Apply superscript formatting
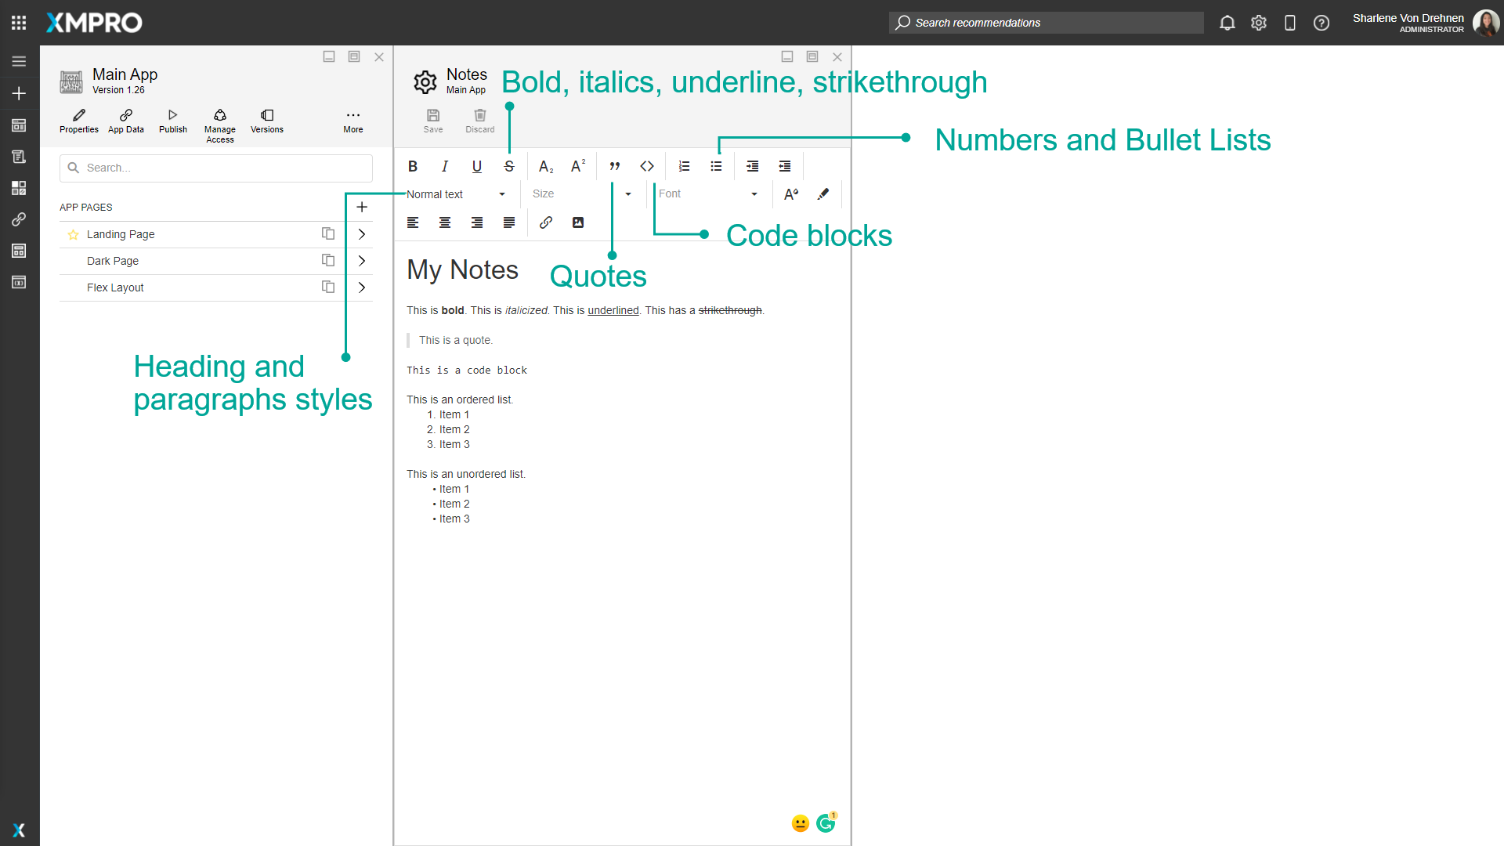 coord(578,166)
